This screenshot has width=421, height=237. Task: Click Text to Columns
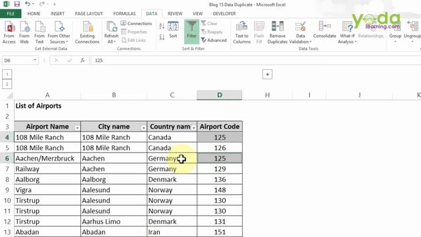[x=241, y=32]
